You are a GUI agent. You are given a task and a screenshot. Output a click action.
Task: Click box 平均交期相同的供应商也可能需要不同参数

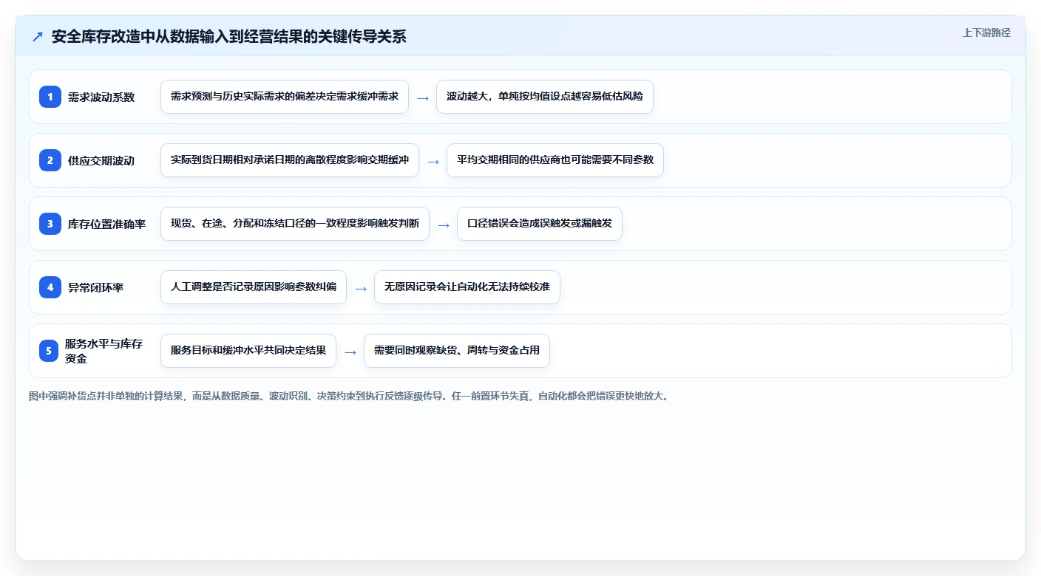point(555,160)
